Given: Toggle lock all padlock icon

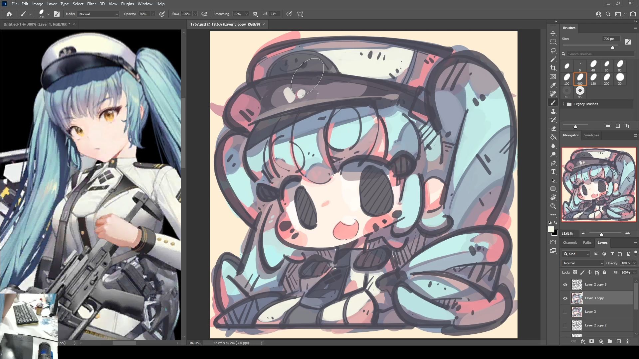Looking at the screenshot, I should [604, 273].
